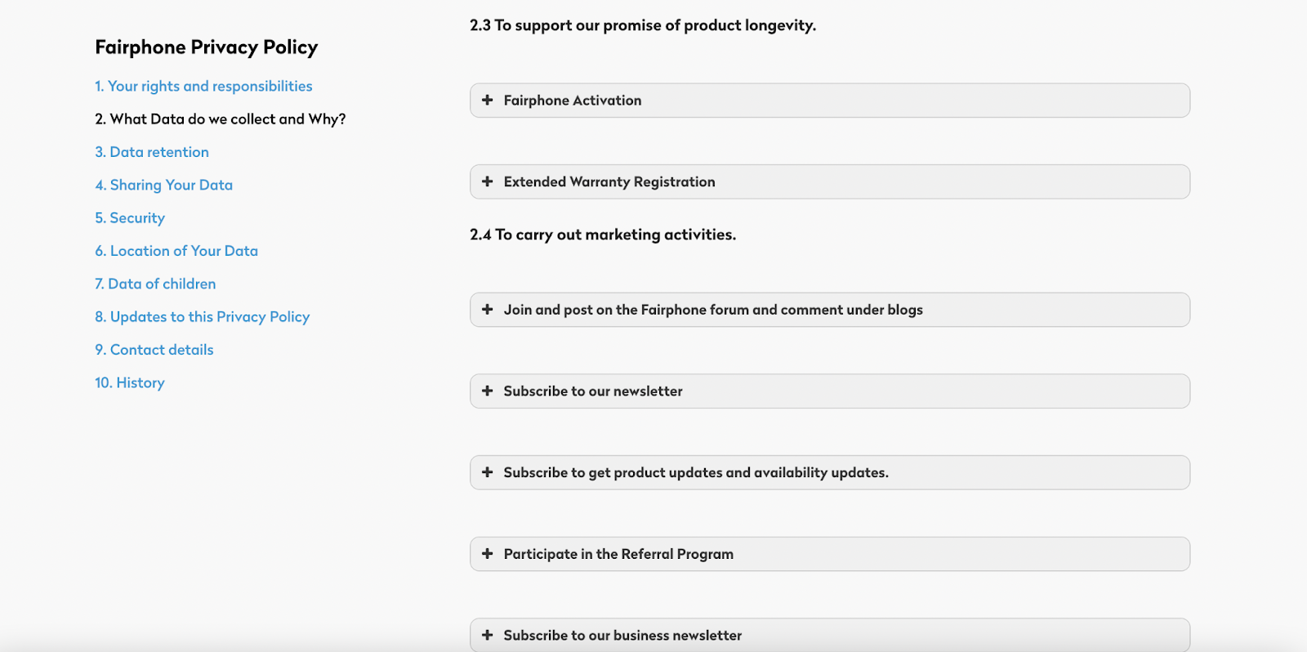
Task: Click plus icon beside product updates subscription
Action: pos(488,472)
